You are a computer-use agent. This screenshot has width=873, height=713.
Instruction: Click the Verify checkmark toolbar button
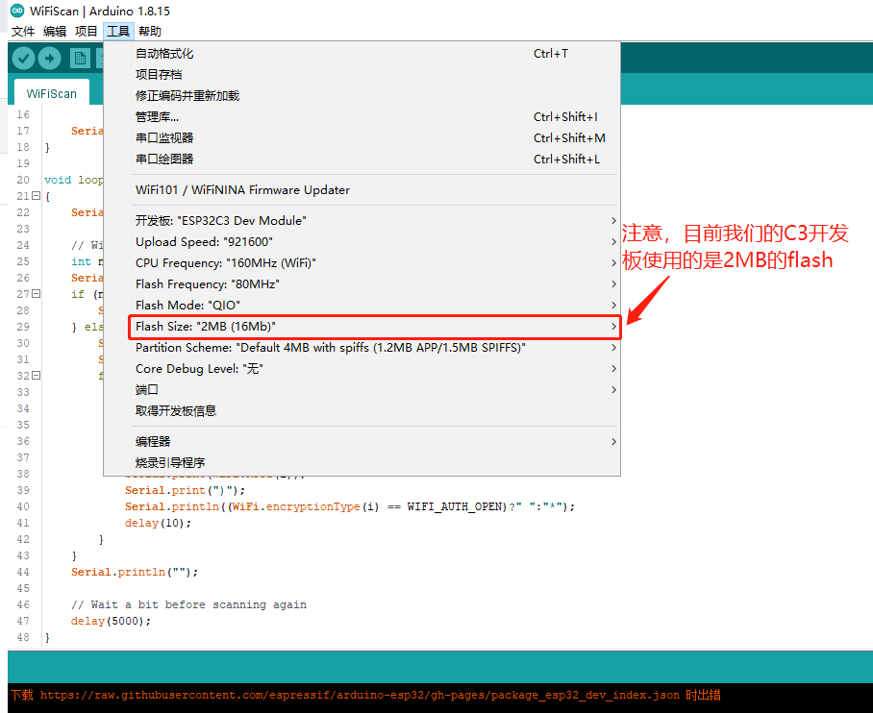pos(23,58)
